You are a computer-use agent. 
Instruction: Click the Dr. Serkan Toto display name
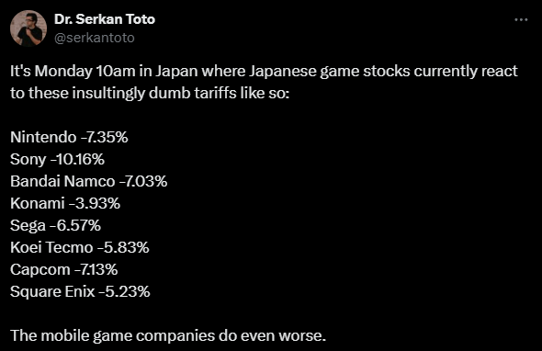click(x=105, y=19)
